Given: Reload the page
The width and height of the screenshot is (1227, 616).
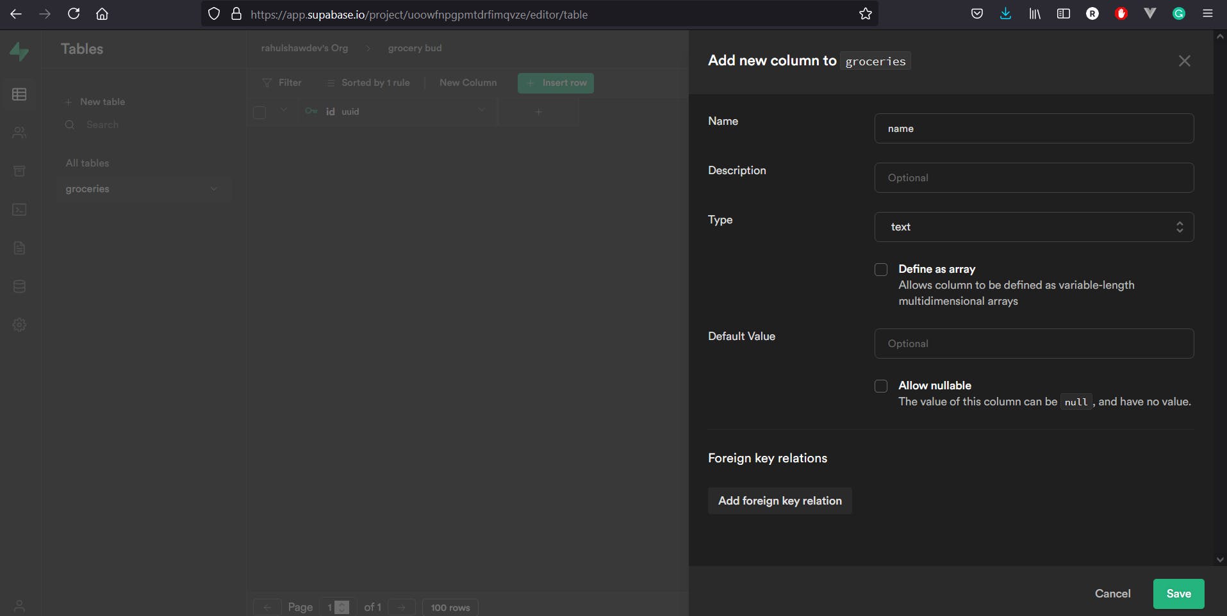Looking at the screenshot, I should point(74,13).
